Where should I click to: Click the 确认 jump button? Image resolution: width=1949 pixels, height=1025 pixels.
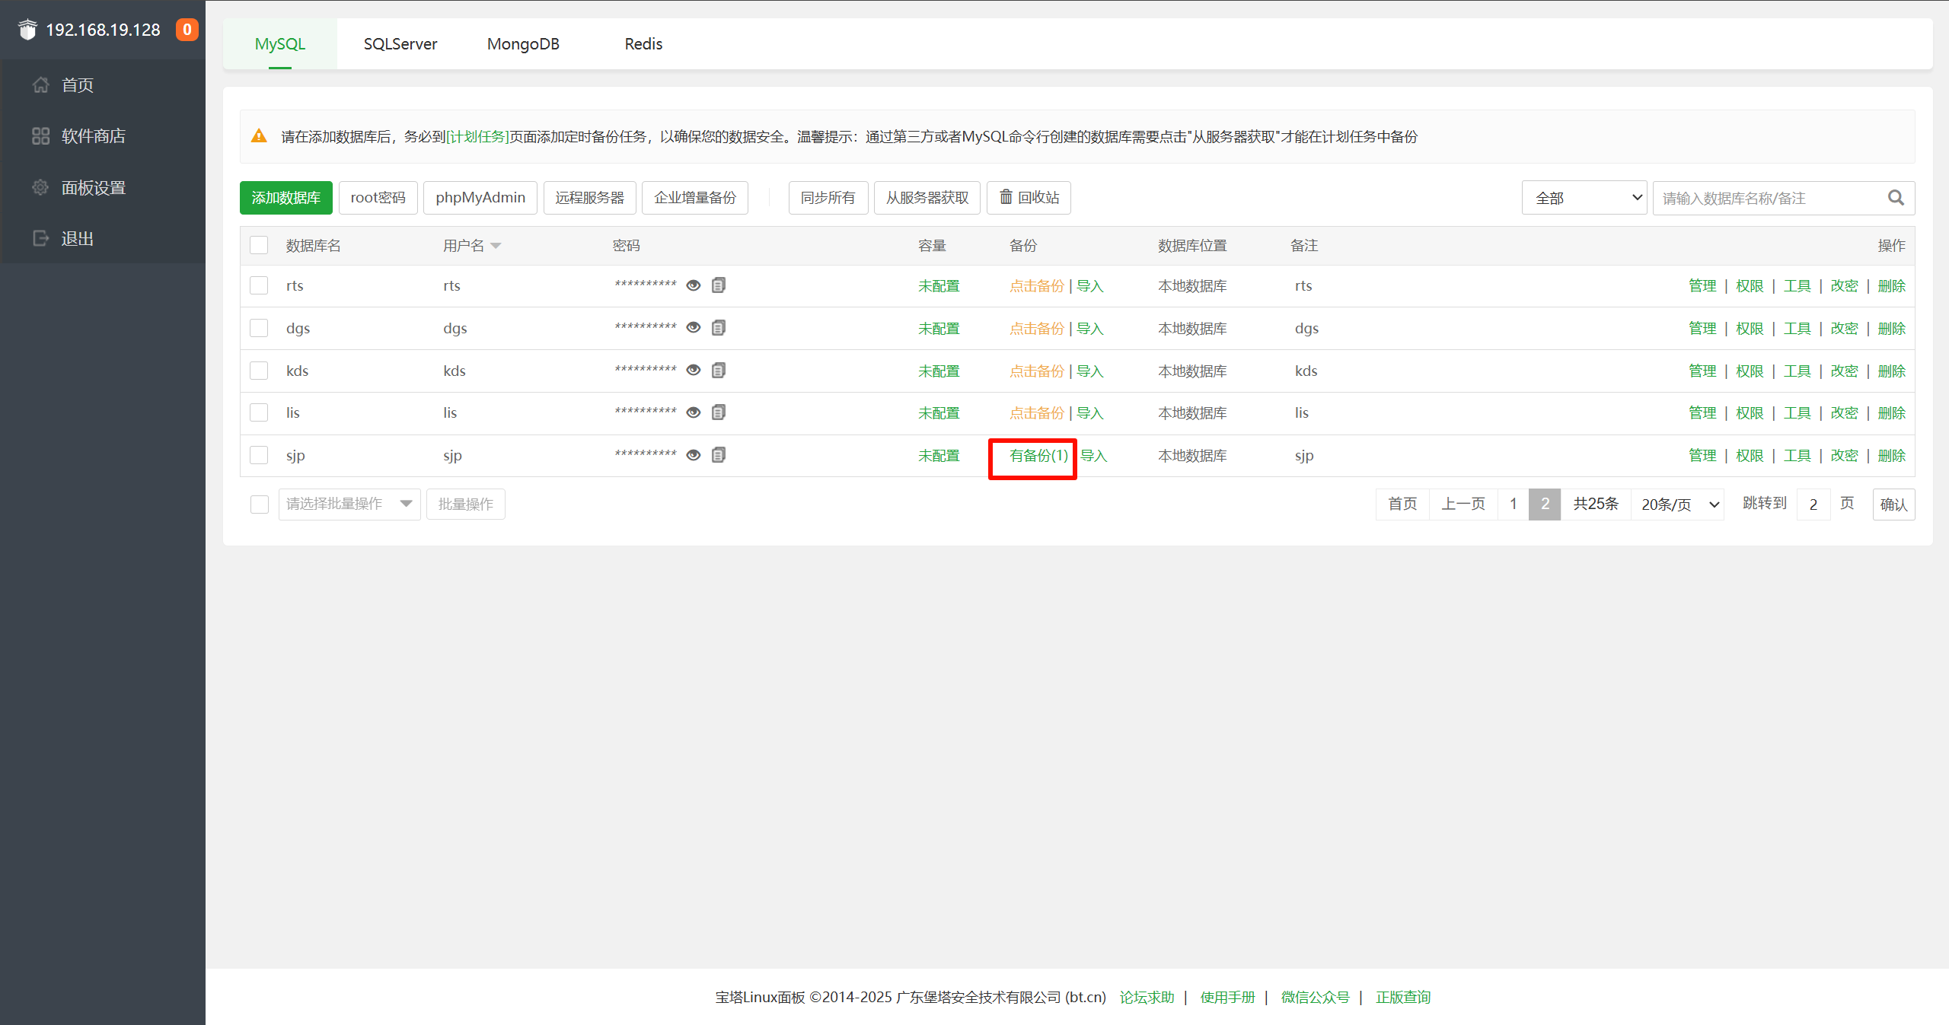point(1893,504)
